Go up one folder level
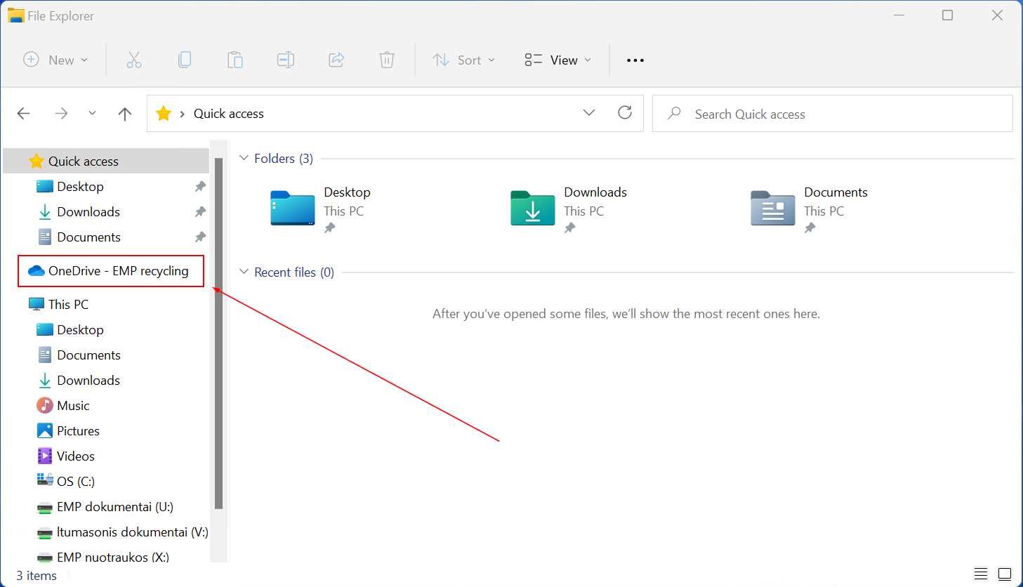 [x=125, y=114]
